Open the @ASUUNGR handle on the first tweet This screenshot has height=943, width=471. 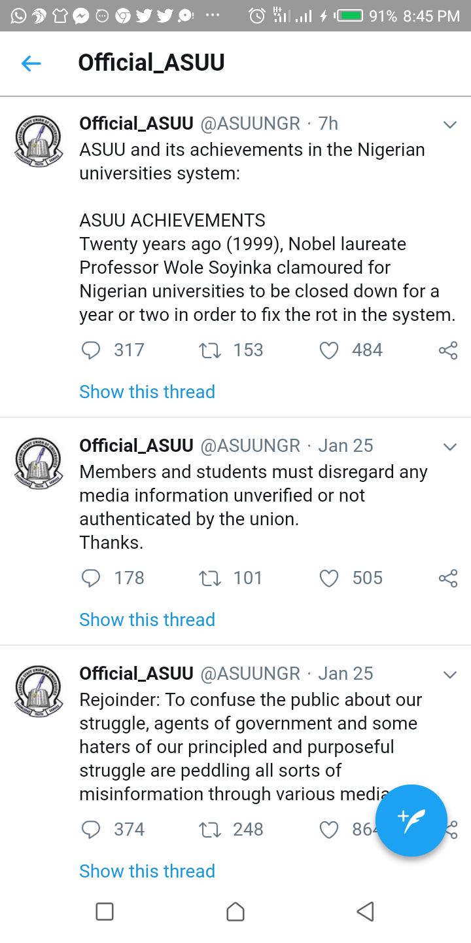pos(250,123)
